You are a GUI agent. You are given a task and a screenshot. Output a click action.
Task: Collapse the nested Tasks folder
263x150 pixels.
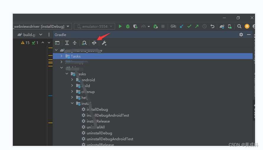tap(67, 74)
